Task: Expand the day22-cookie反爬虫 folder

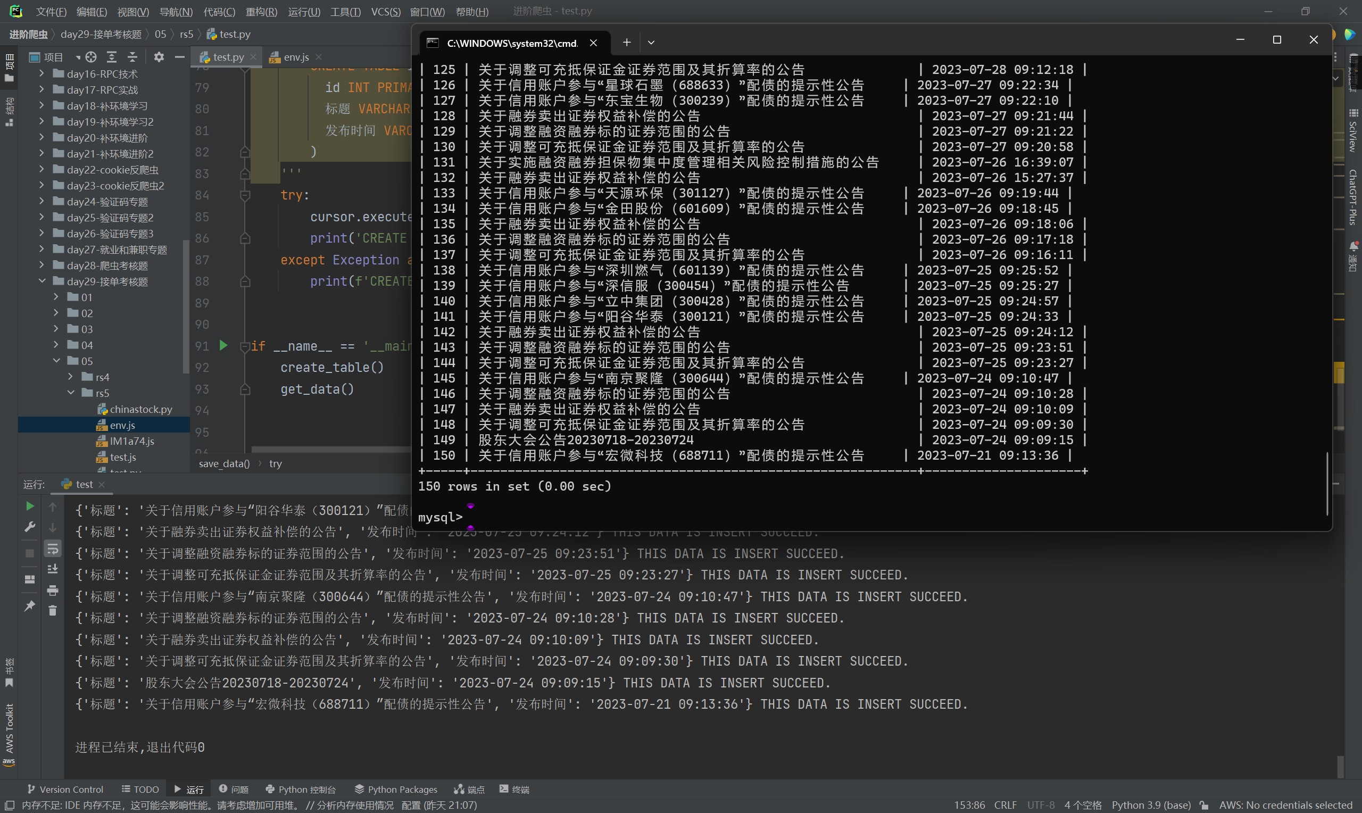Action: (x=41, y=169)
